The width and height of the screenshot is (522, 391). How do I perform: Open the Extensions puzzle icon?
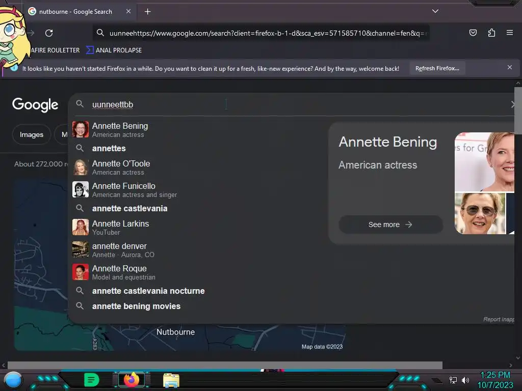click(491, 33)
